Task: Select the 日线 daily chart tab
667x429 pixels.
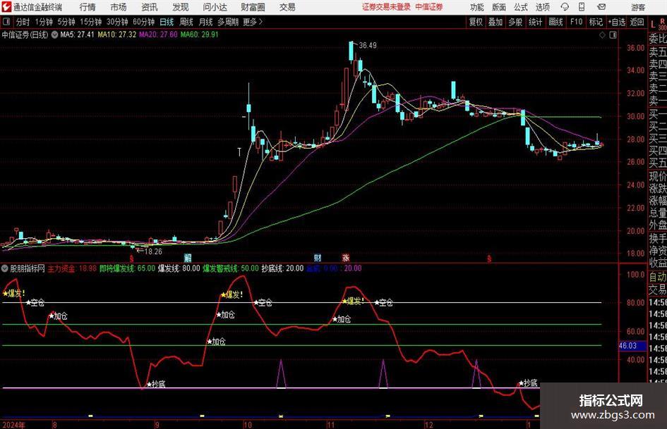Action: [x=167, y=22]
